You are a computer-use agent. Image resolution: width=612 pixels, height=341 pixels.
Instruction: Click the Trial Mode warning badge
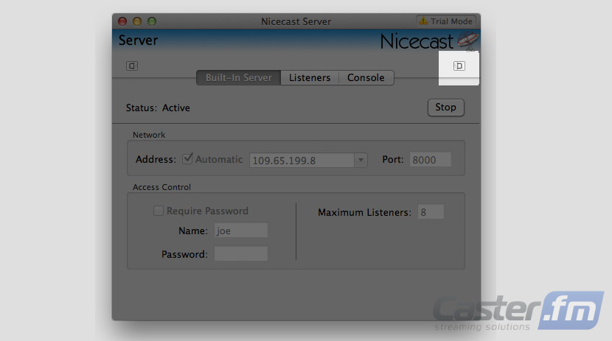pos(446,21)
